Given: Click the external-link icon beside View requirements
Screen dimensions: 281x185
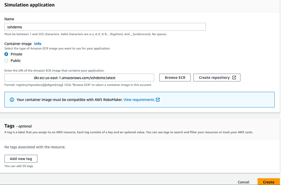Looking at the screenshot, I should pos(157,99).
